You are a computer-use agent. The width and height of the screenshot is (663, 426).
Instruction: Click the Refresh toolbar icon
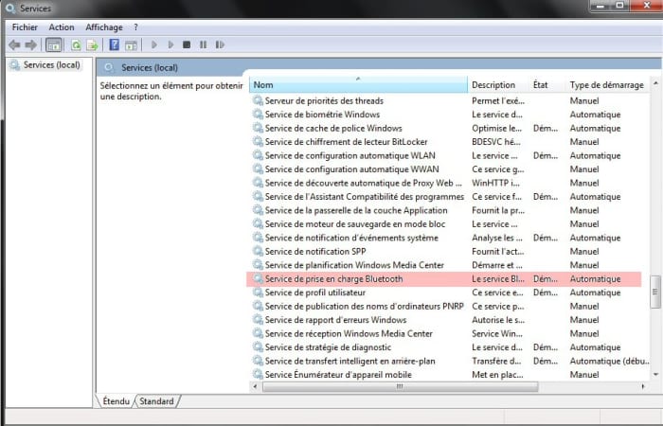click(x=76, y=44)
